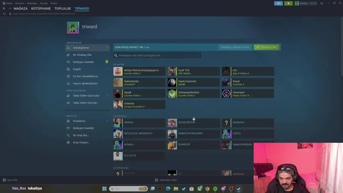
Task: Reload the page with refresh icon
Action: [4, 14]
